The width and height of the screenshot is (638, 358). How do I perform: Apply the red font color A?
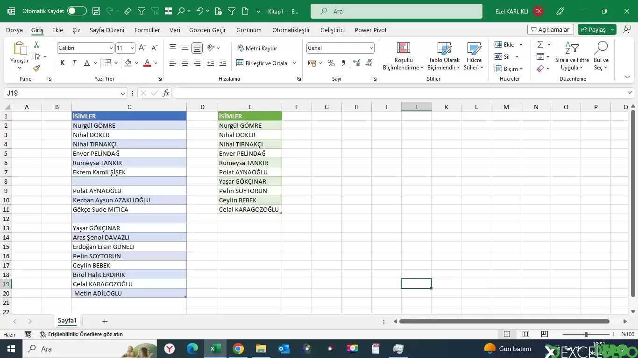147,63
